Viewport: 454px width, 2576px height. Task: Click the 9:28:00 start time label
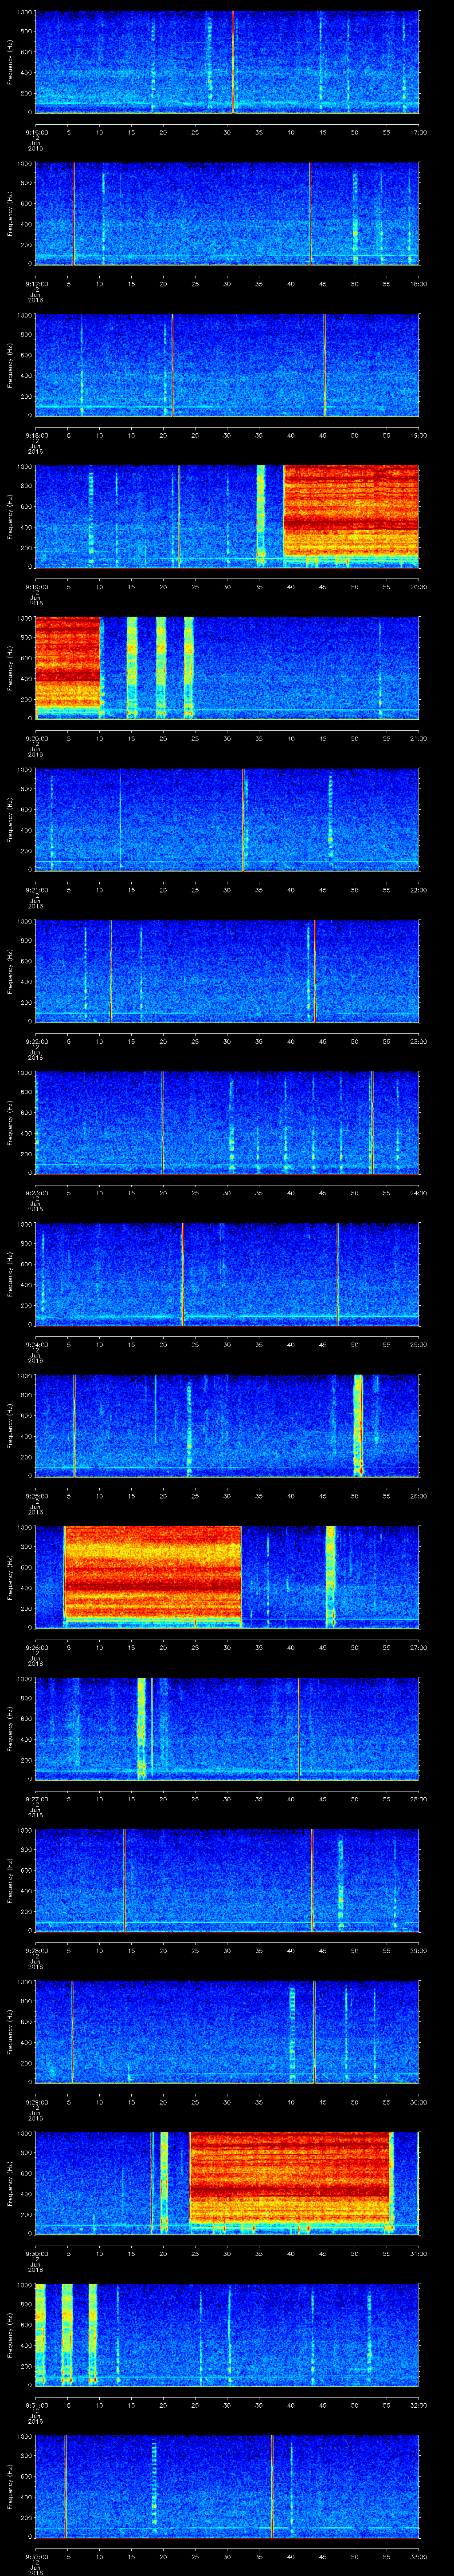pos(36,1950)
